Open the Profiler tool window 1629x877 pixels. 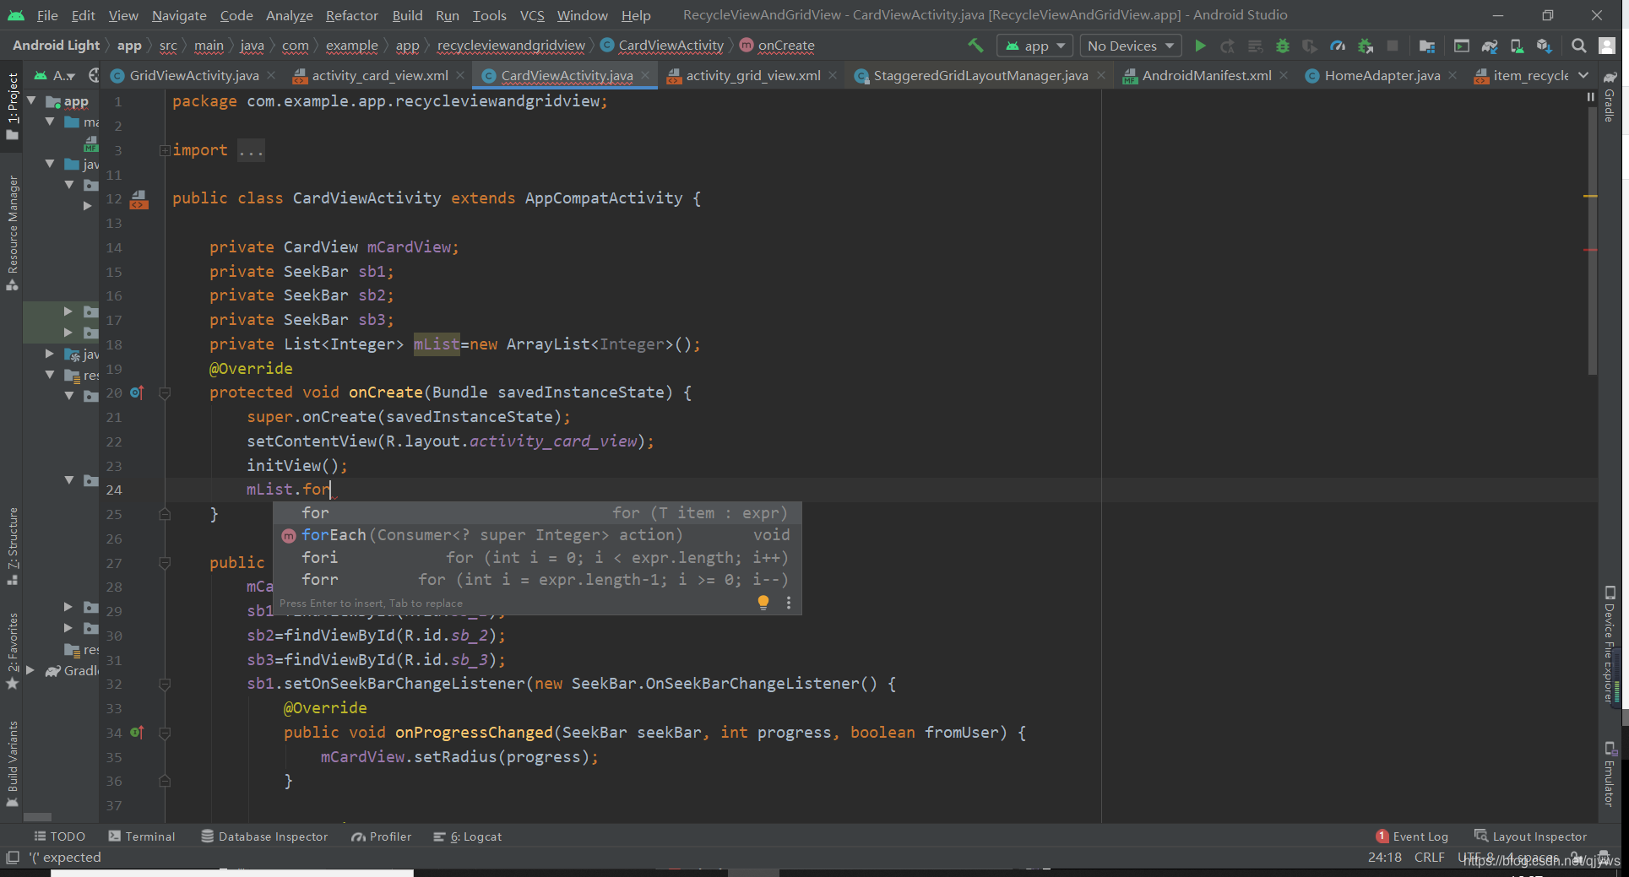(x=382, y=836)
